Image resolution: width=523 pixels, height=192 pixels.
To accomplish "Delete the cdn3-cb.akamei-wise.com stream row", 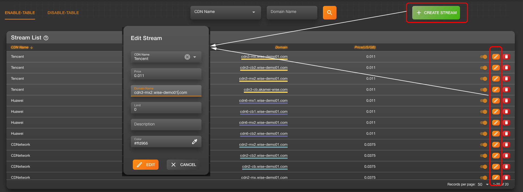I will click(x=506, y=90).
